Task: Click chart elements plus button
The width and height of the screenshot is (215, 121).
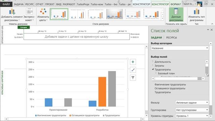Action: coord(133,62)
